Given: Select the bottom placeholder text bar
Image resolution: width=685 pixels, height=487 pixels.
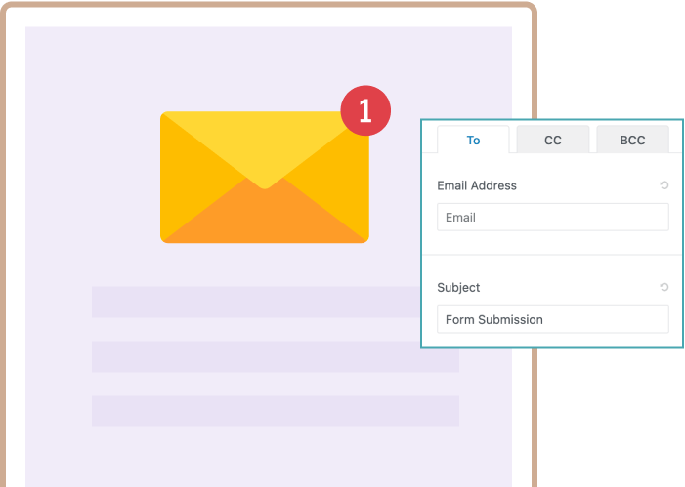Looking at the screenshot, I should (254, 411).
